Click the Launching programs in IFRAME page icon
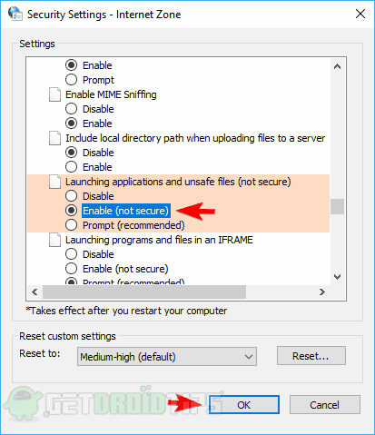375x435 pixels. click(54, 240)
